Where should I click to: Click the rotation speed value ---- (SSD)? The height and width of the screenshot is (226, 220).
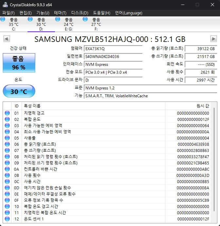tap(201, 65)
